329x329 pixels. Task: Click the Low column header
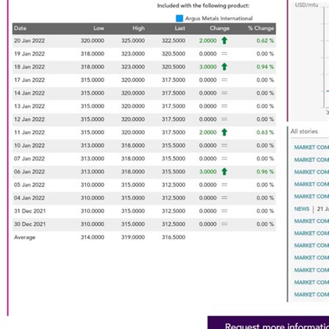pyautogui.click(x=99, y=29)
